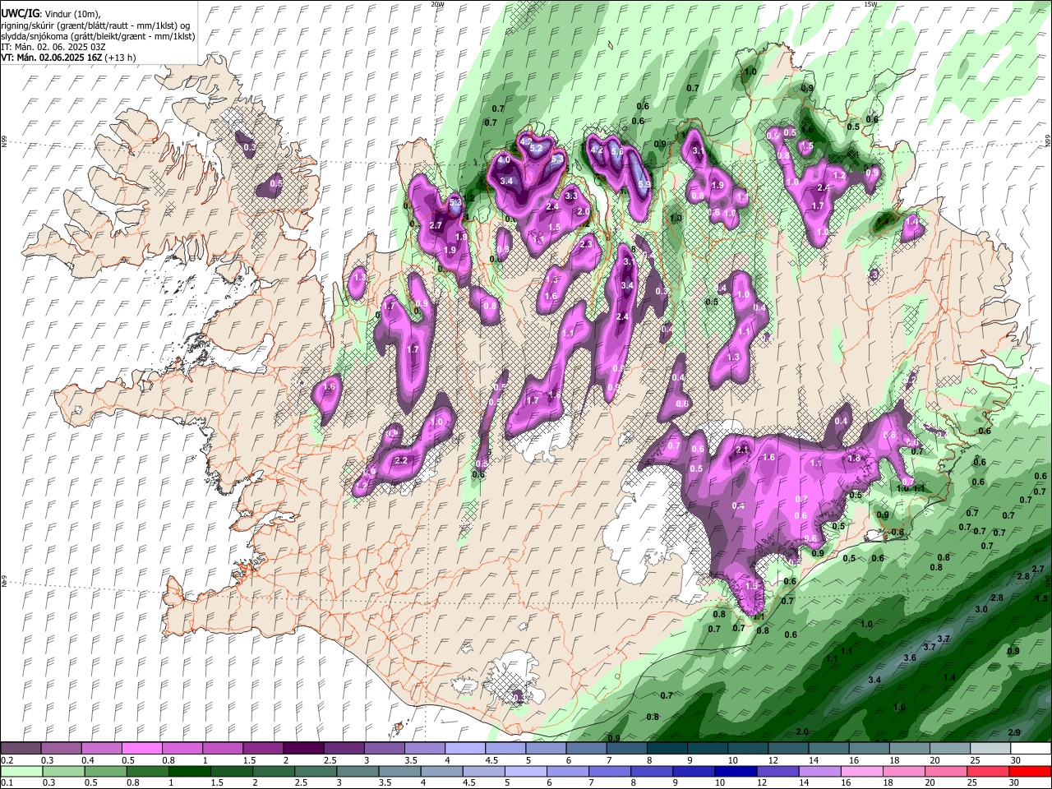Click the 'IT: Mán. 02. 06. 2025 03Z' line

coord(53,47)
